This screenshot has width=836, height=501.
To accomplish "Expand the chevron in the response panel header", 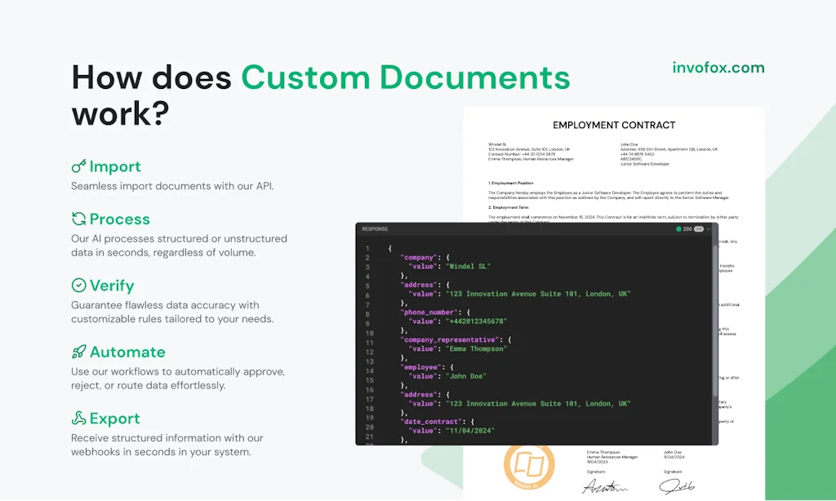I will (x=708, y=228).
